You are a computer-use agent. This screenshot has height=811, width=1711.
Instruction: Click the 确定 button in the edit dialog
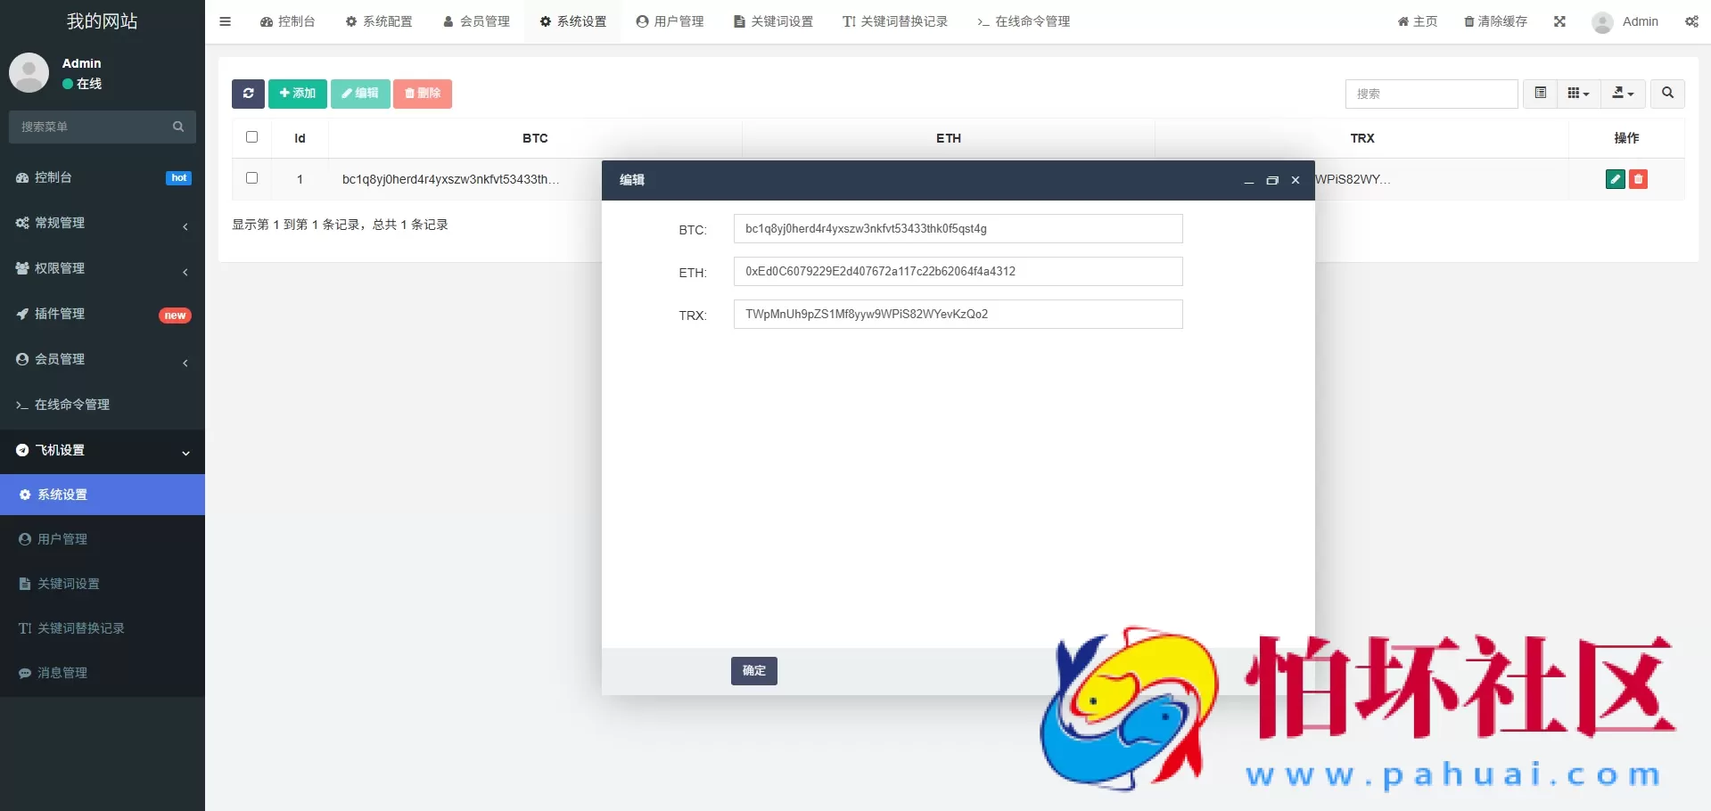753,670
